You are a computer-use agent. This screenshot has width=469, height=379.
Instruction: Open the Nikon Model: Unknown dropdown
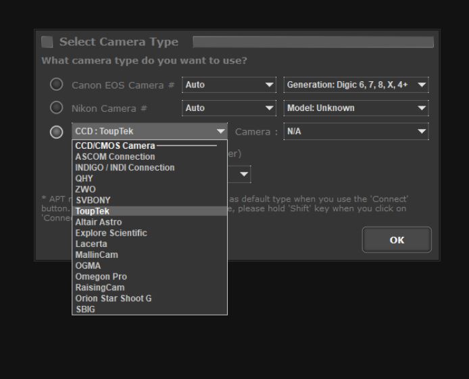(356, 108)
